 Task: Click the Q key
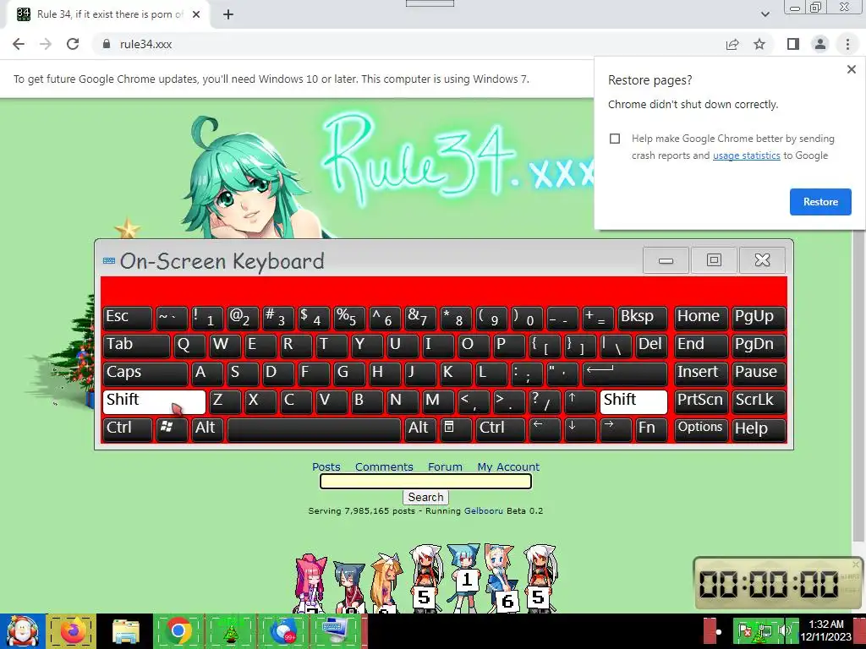[189, 346]
